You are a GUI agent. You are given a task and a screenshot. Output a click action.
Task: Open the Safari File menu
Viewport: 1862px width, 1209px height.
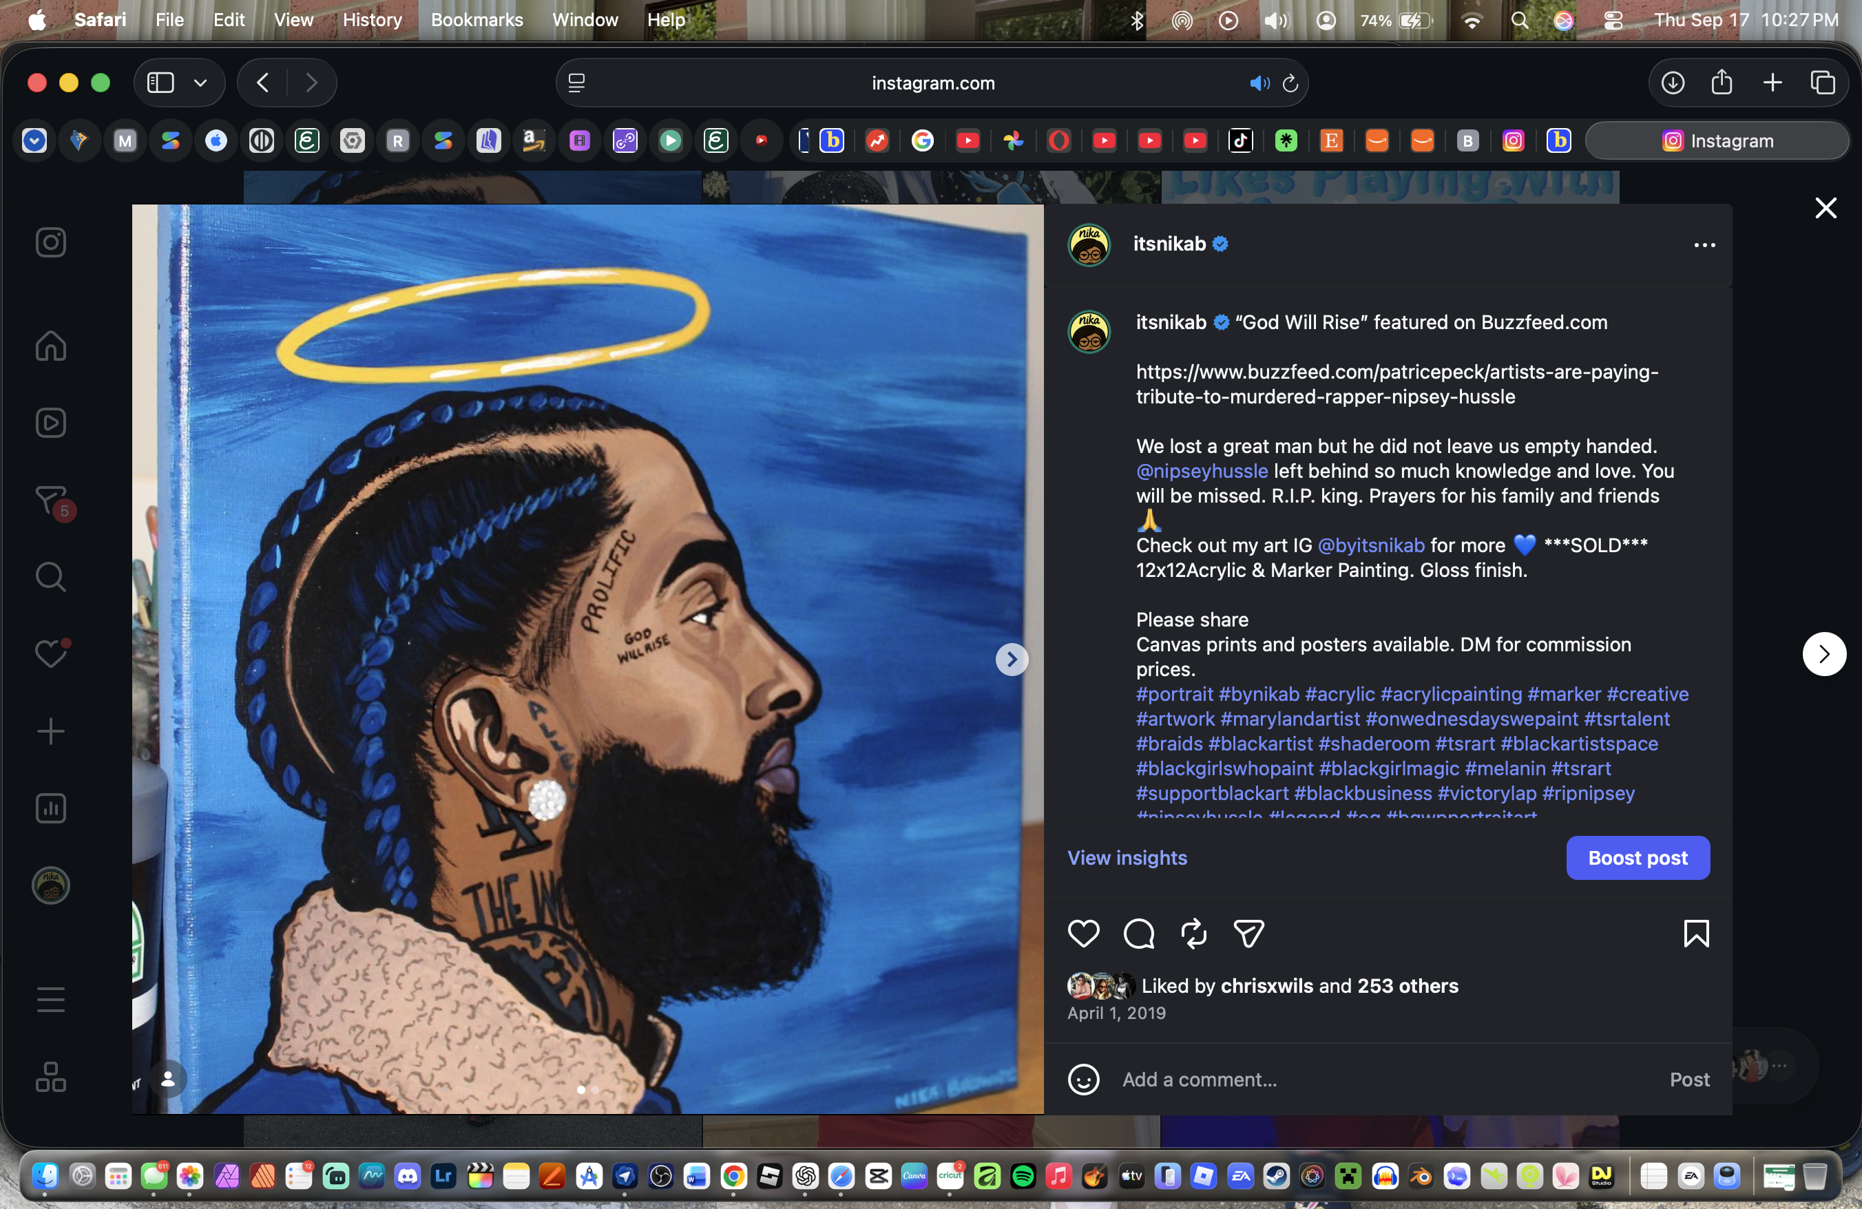(x=170, y=19)
